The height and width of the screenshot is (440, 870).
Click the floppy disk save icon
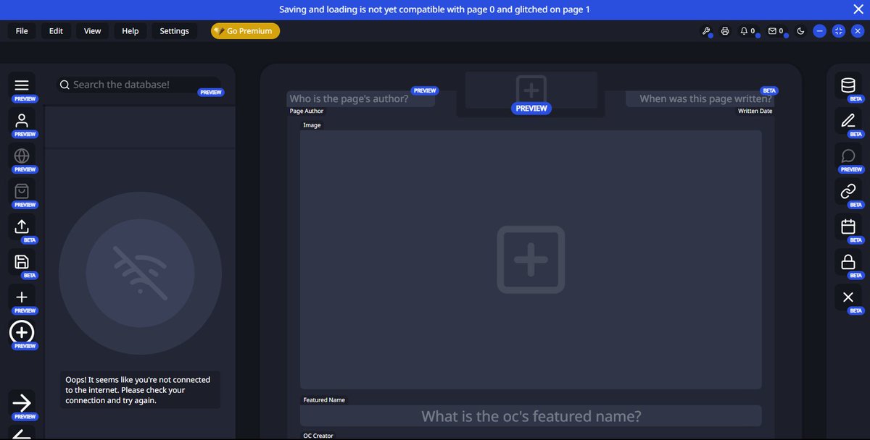point(22,262)
